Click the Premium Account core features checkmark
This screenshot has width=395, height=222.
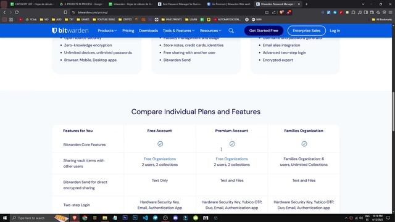[x=232, y=144]
